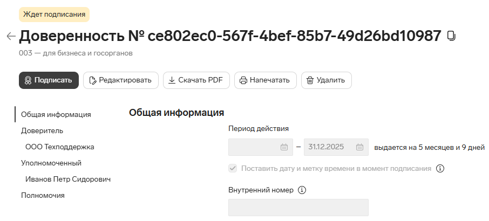Image resolution: width=489 pixels, height=221 pixels.
Task: Go to the Уполномоченный section
Action: [x=51, y=163]
